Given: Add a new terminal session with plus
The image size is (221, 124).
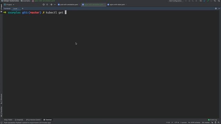Looking at the screenshot, I should [22, 9].
